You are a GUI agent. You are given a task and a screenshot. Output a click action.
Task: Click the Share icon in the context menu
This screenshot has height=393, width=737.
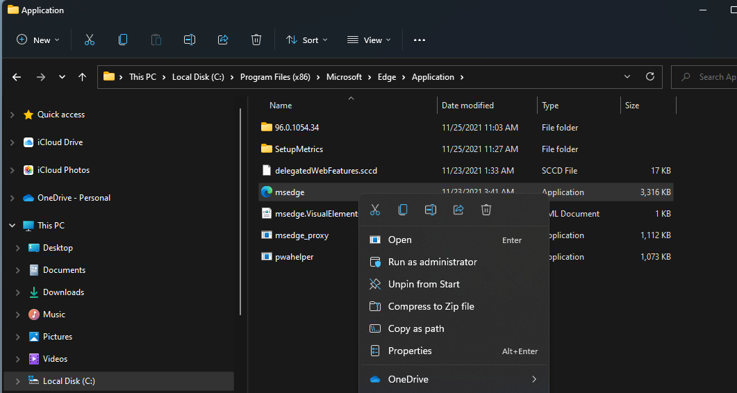458,210
